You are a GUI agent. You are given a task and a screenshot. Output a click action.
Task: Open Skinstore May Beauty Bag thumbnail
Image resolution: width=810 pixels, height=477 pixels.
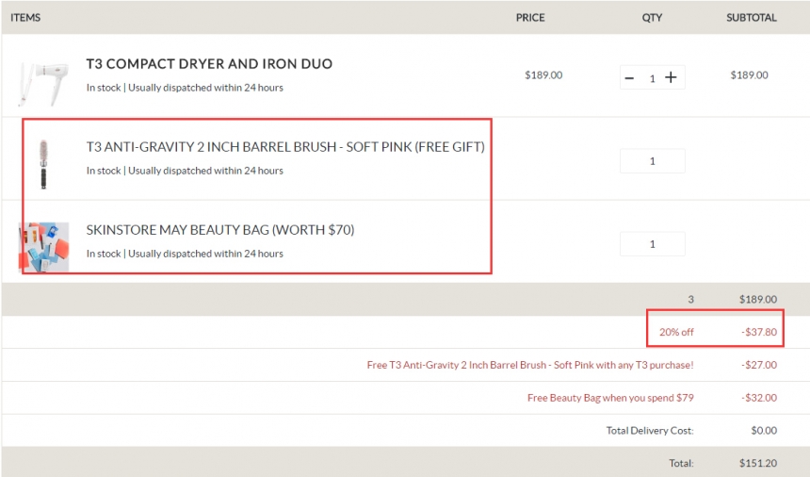click(x=43, y=247)
